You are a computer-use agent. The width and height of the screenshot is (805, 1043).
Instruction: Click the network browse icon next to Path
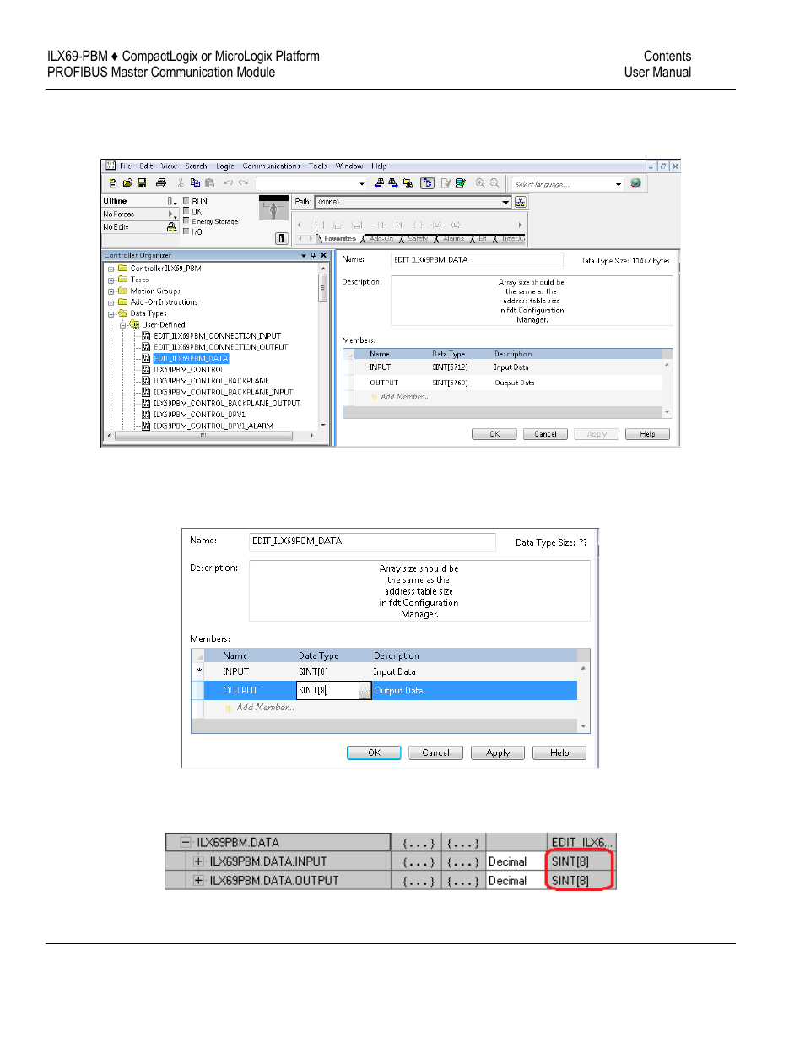(520, 202)
